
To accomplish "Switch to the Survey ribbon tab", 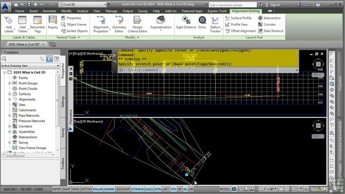I will [x=143, y=11].
